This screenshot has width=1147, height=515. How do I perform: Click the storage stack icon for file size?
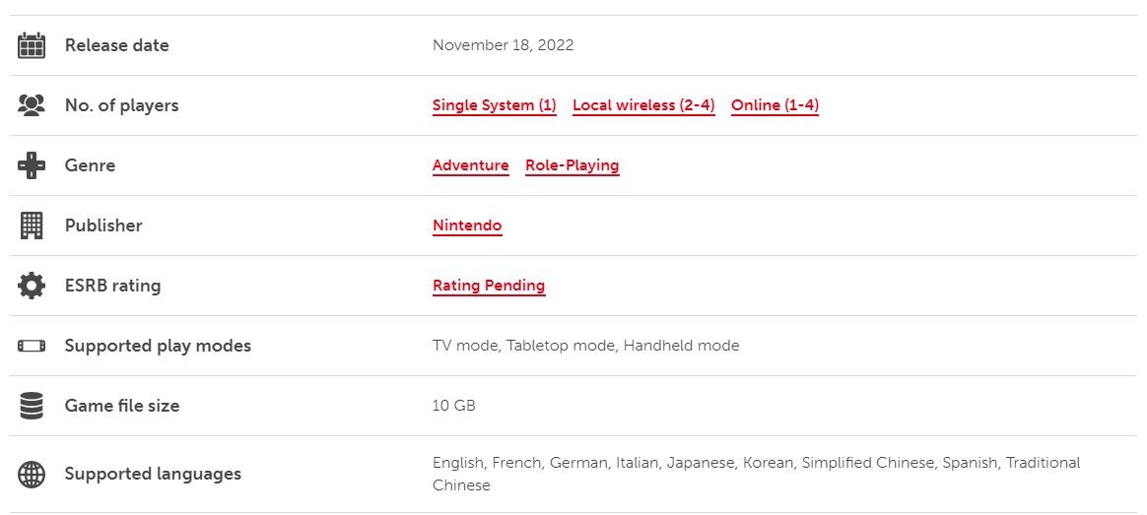click(x=32, y=406)
